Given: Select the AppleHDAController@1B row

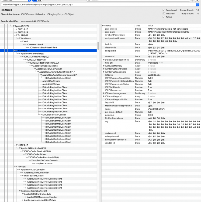Looking at the screenshot, I should 48,148.
